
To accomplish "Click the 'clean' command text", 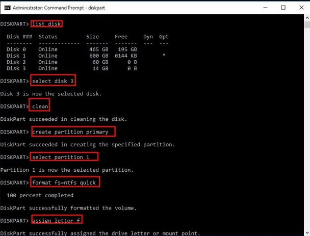I will click(40, 107).
